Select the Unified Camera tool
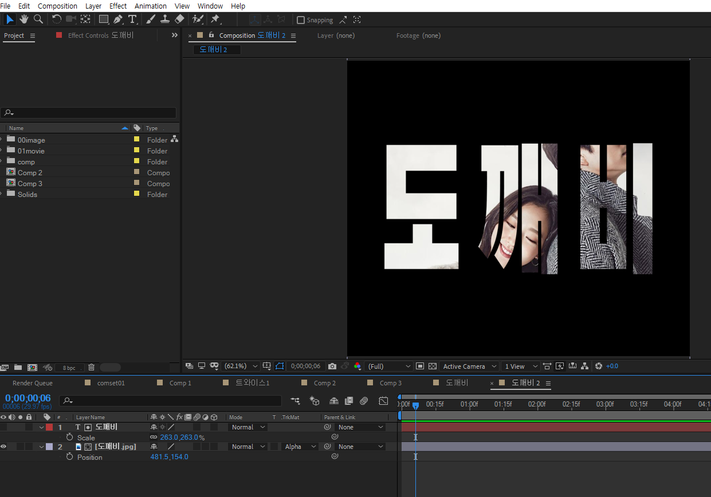Screen dimensions: 711x497 pyautogui.click(x=71, y=19)
